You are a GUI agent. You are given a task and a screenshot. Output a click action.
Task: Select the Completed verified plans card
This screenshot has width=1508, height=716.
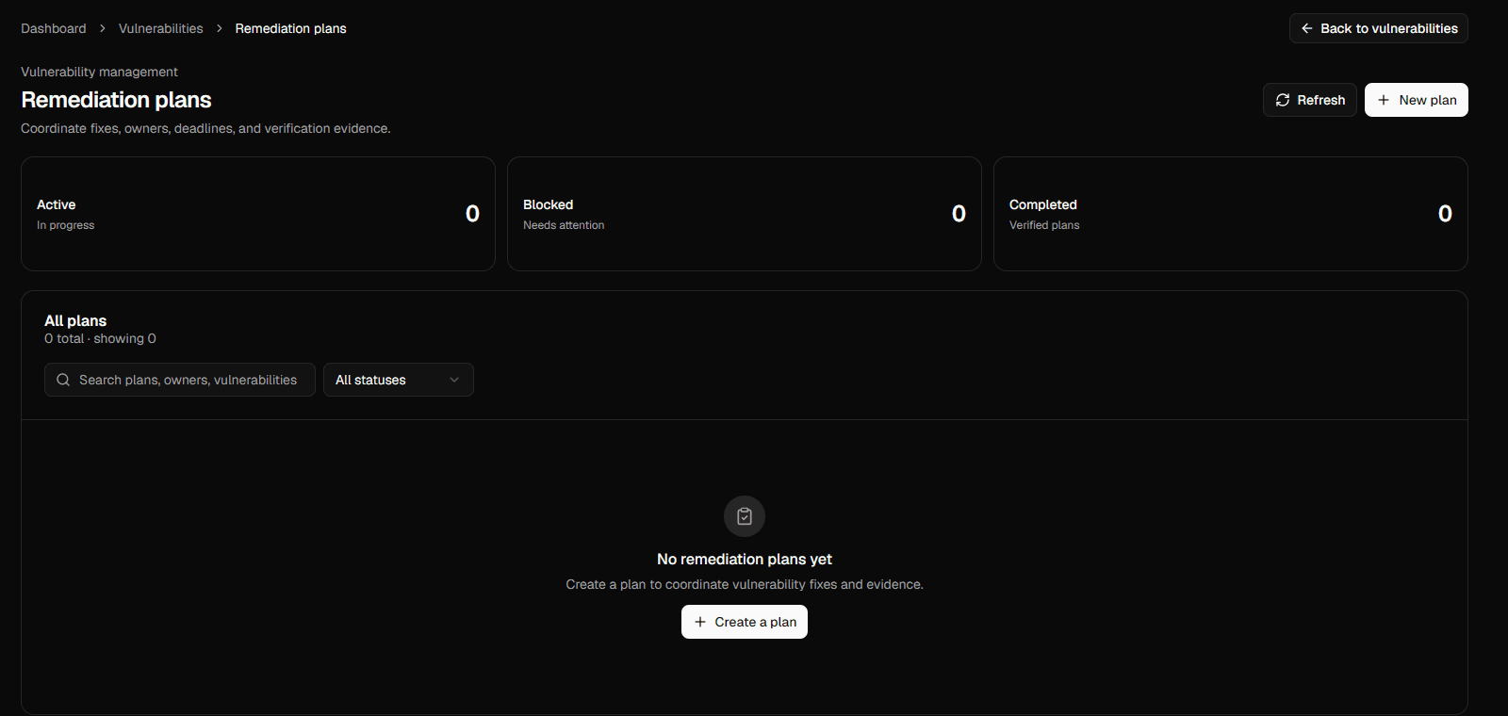pyautogui.click(x=1231, y=214)
